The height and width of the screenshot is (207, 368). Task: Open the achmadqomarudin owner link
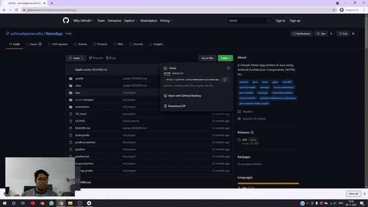(26, 33)
